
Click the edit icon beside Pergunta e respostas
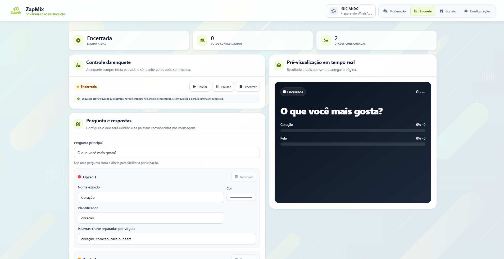78,124
